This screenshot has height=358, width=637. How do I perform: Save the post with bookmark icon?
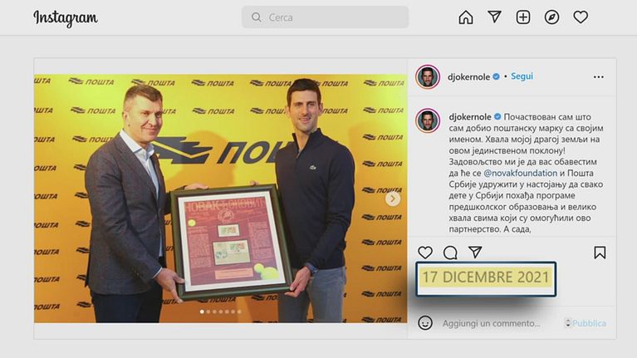point(600,253)
